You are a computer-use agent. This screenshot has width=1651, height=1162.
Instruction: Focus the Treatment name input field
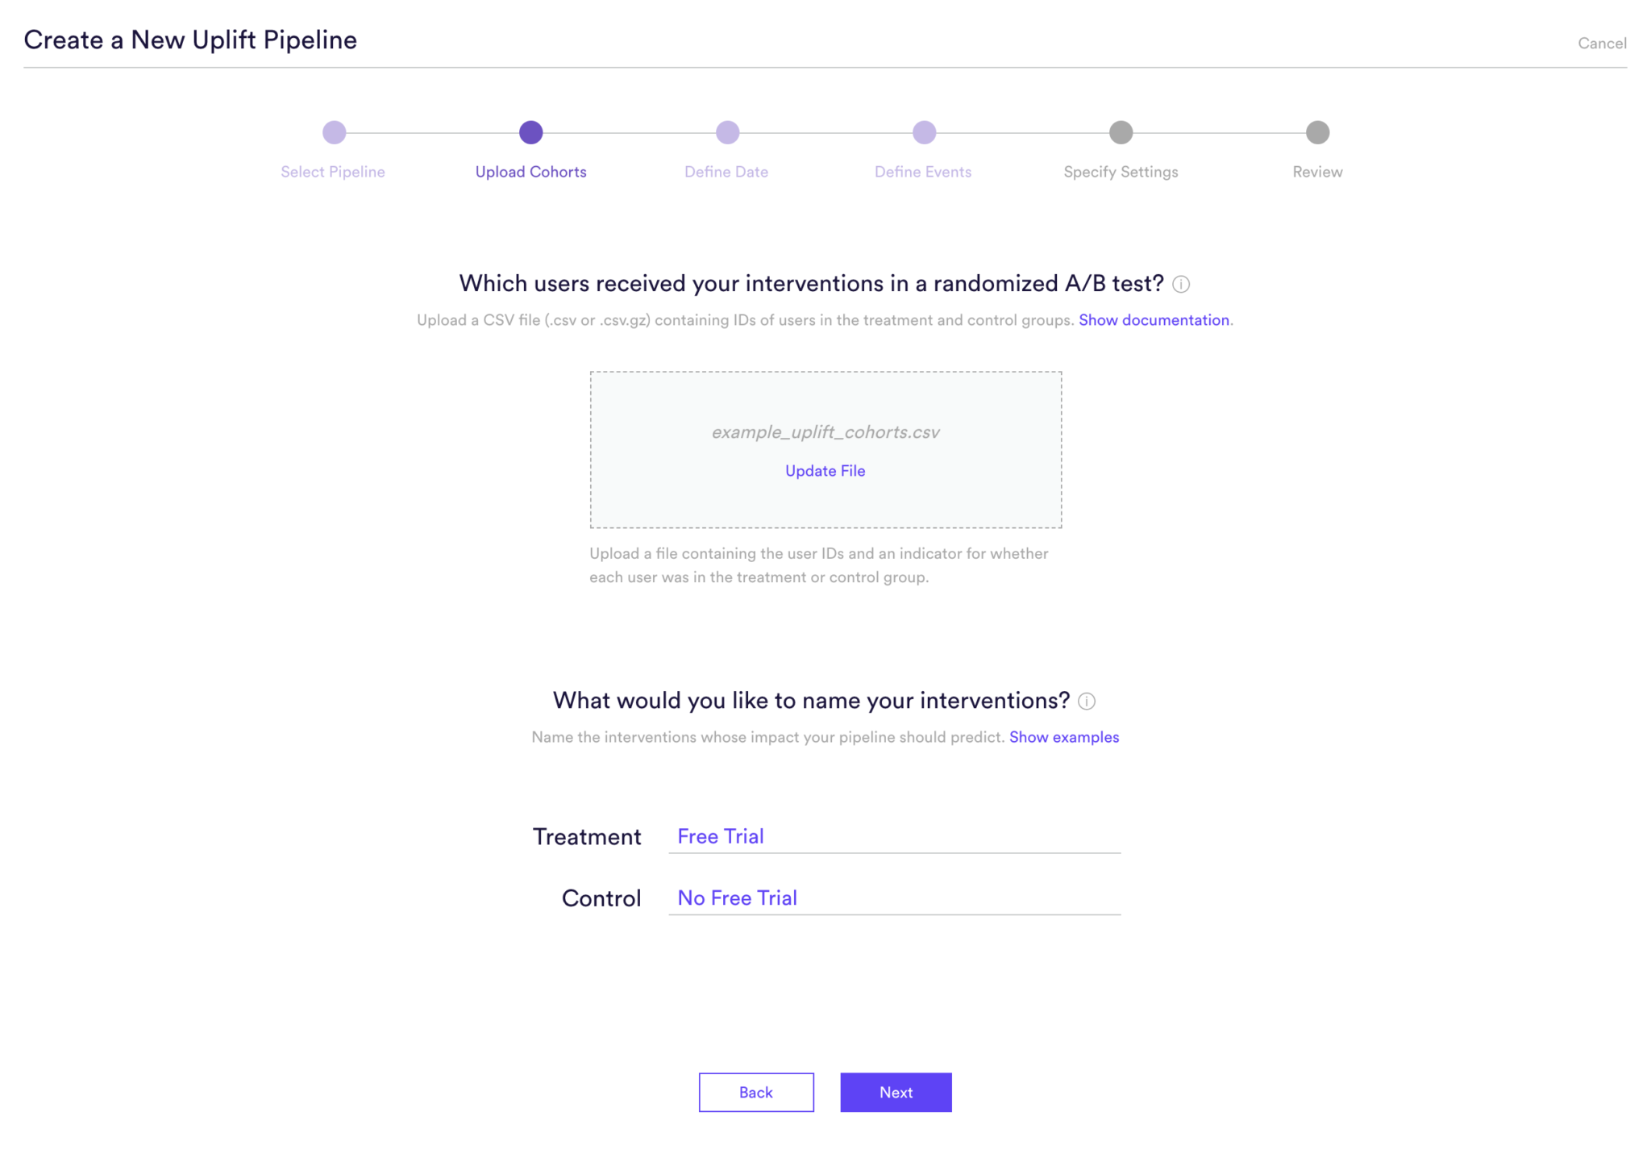click(x=894, y=836)
